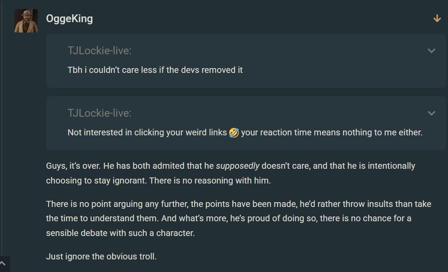Viewport: 448px width, 272px height.
Task: Click the sentence "There is no reasoning with him."
Action: [x=210, y=180]
